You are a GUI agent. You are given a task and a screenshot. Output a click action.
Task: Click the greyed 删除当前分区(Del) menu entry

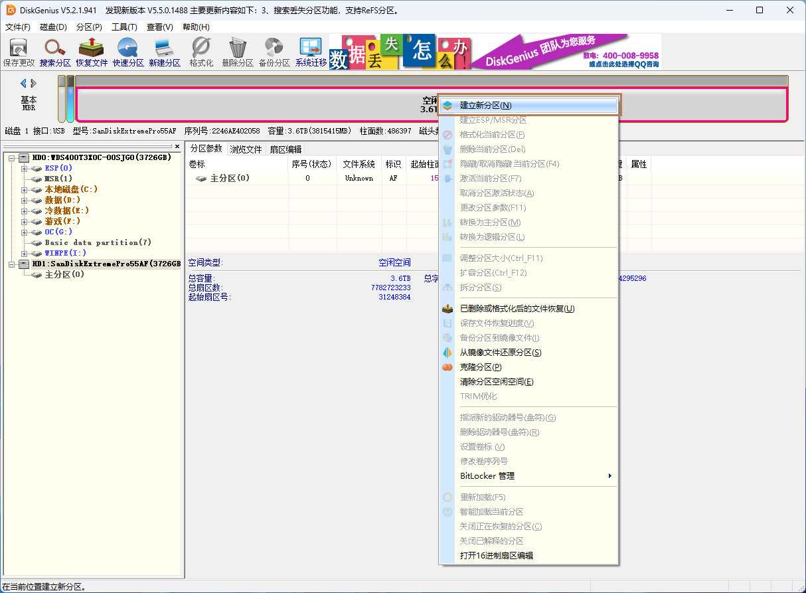[x=528, y=149]
